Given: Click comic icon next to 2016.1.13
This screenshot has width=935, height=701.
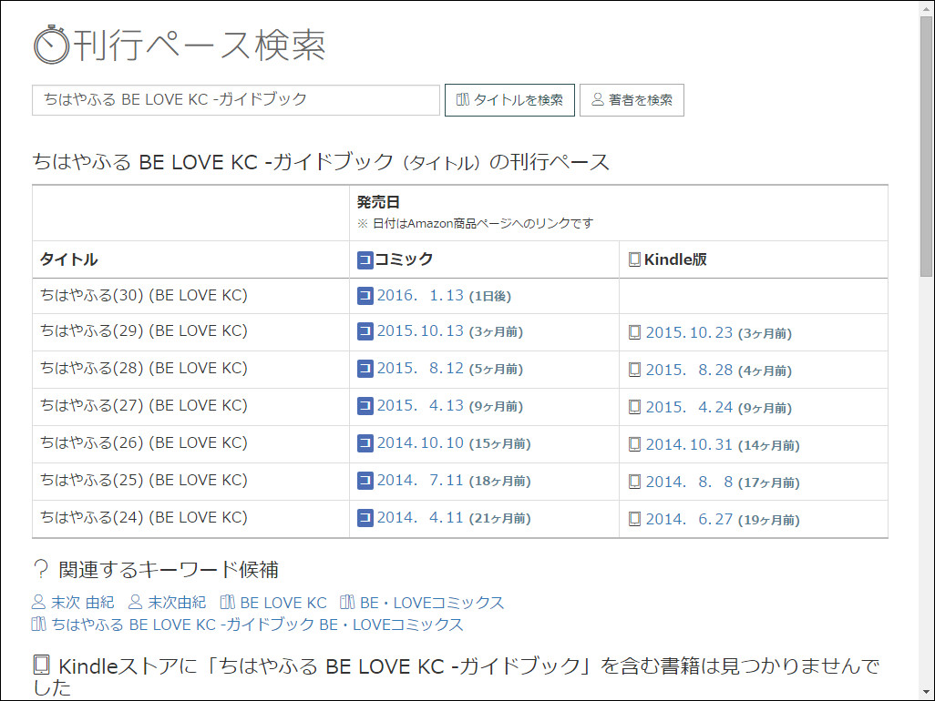Looking at the screenshot, I should point(365,296).
